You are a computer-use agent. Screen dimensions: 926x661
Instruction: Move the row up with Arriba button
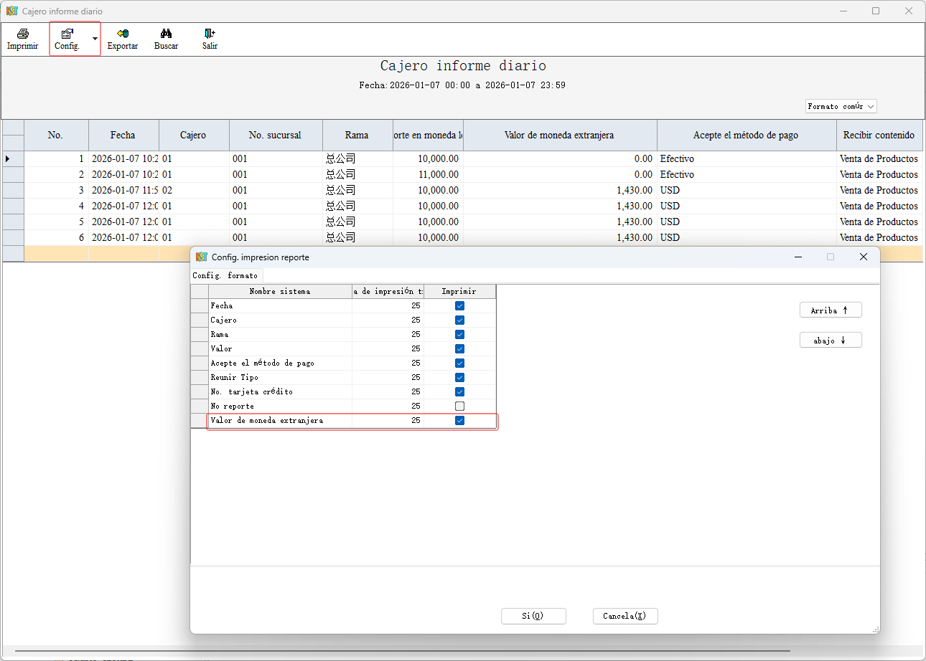point(830,310)
